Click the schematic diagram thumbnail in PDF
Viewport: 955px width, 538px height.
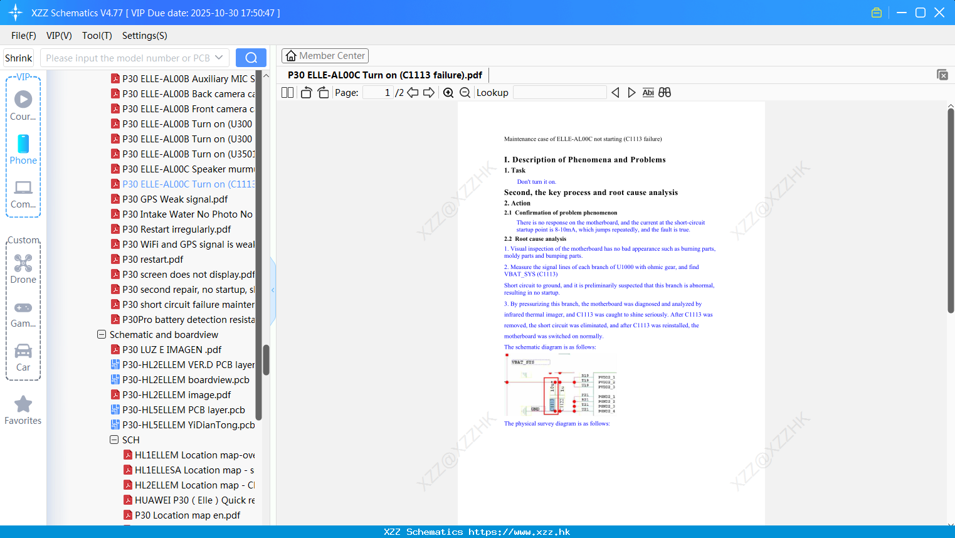pos(561,385)
